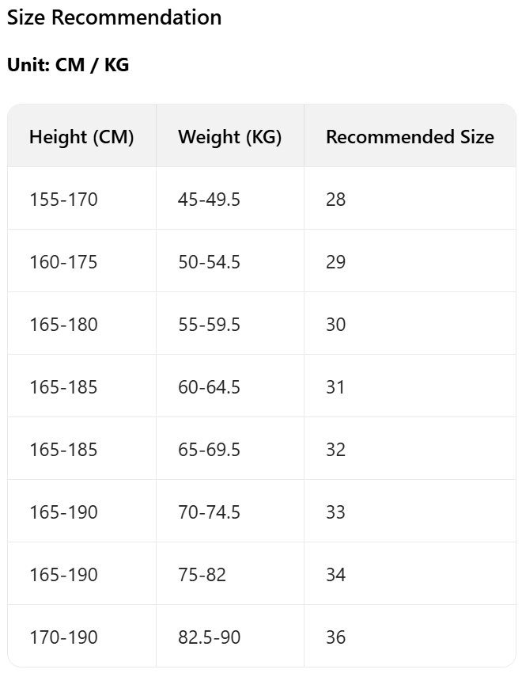This screenshot has height=677, width=522.
Task: Click the Recommended Size column header
Action: [x=410, y=137]
